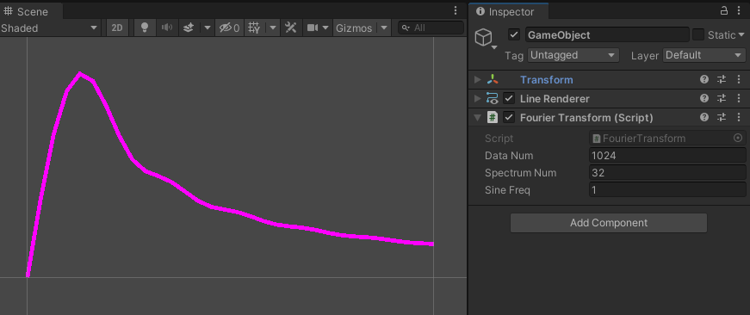750x315 pixels.
Task: Disable the Fourier Transform script checkbox
Action: pos(509,117)
